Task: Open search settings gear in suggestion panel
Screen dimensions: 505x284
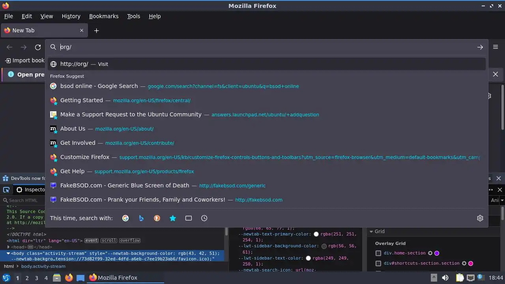Action: 480,218
